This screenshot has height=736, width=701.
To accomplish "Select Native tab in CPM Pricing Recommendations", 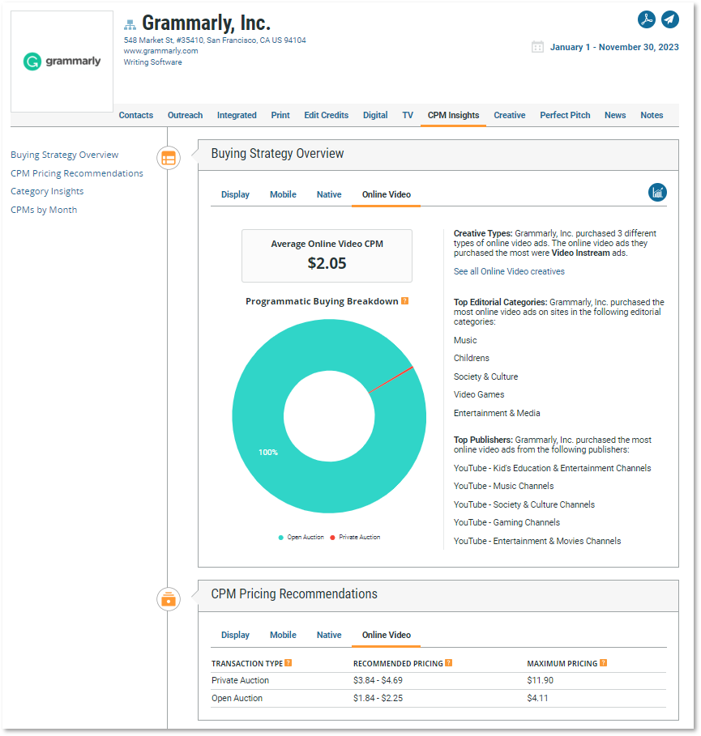I will point(329,635).
